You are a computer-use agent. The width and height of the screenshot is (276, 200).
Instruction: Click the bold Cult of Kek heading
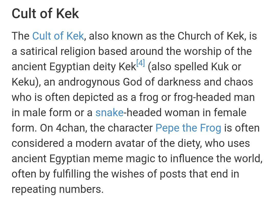coord(45,14)
